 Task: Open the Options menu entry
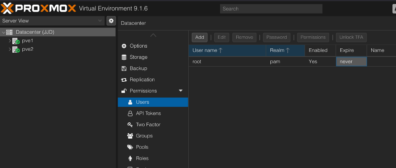(x=153, y=46)
